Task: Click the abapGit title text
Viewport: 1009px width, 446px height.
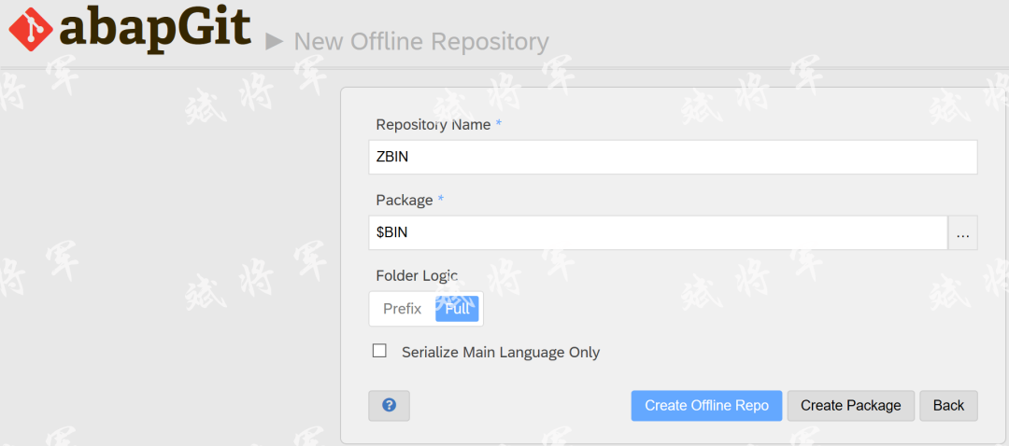Action: click(x=154, y=29)
